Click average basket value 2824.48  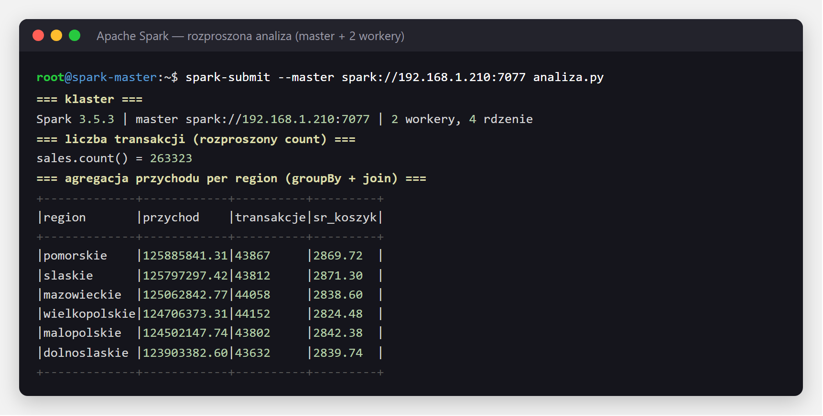click(338, 314)
